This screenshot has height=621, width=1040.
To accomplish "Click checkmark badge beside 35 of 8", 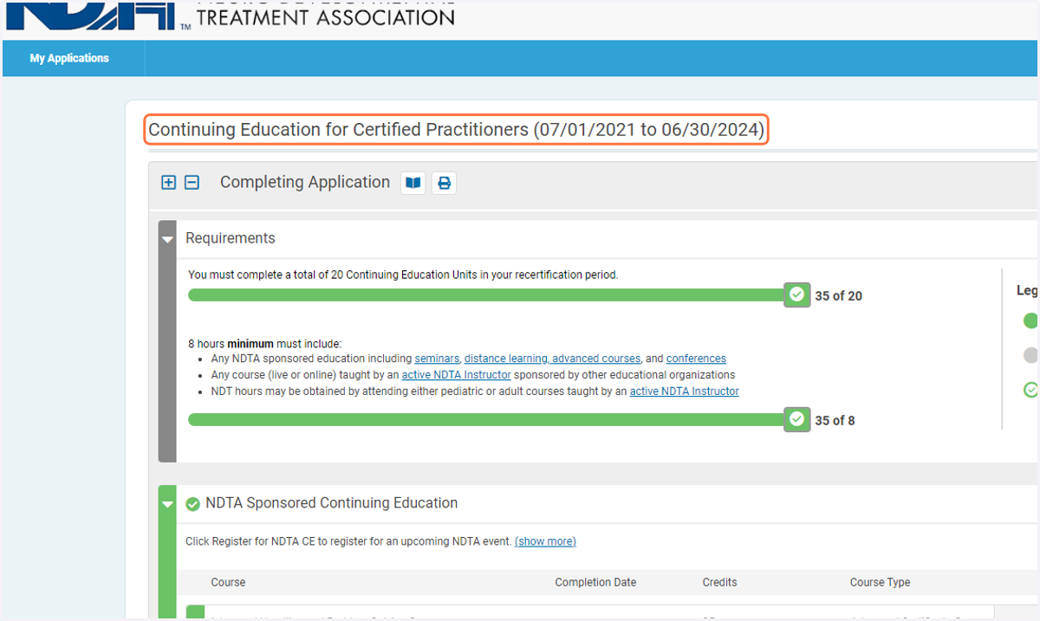I will (x=796, y=420).
